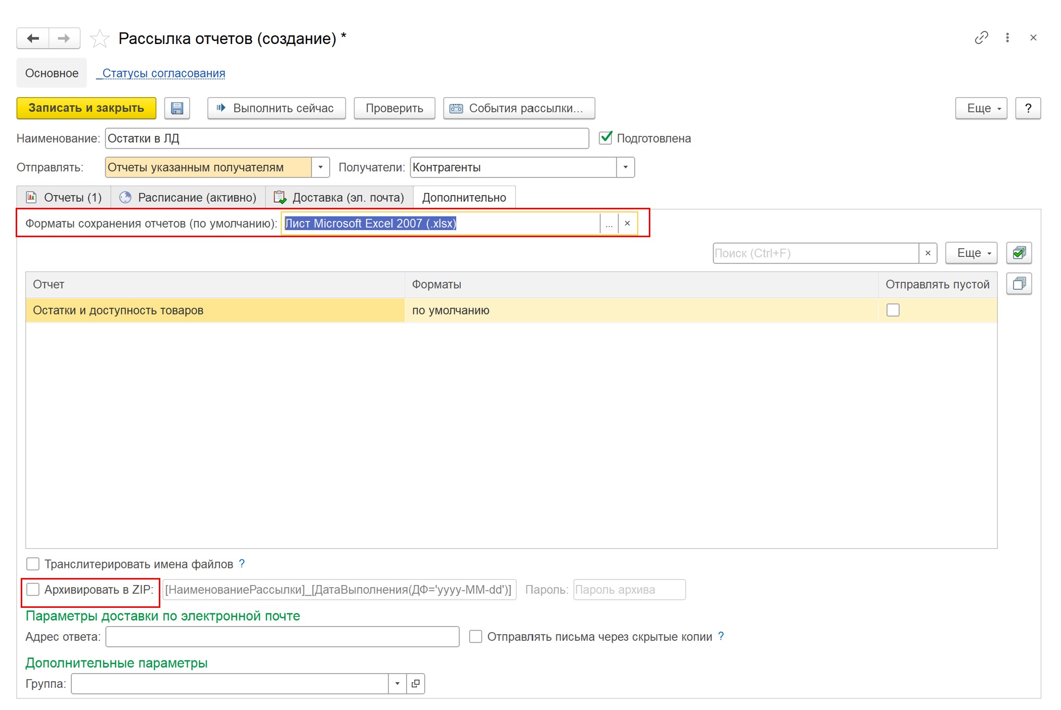The width and height of the screenshot is (1061, 710).
Task: Click into the Адрес ответа field
Action: point(282,637)
